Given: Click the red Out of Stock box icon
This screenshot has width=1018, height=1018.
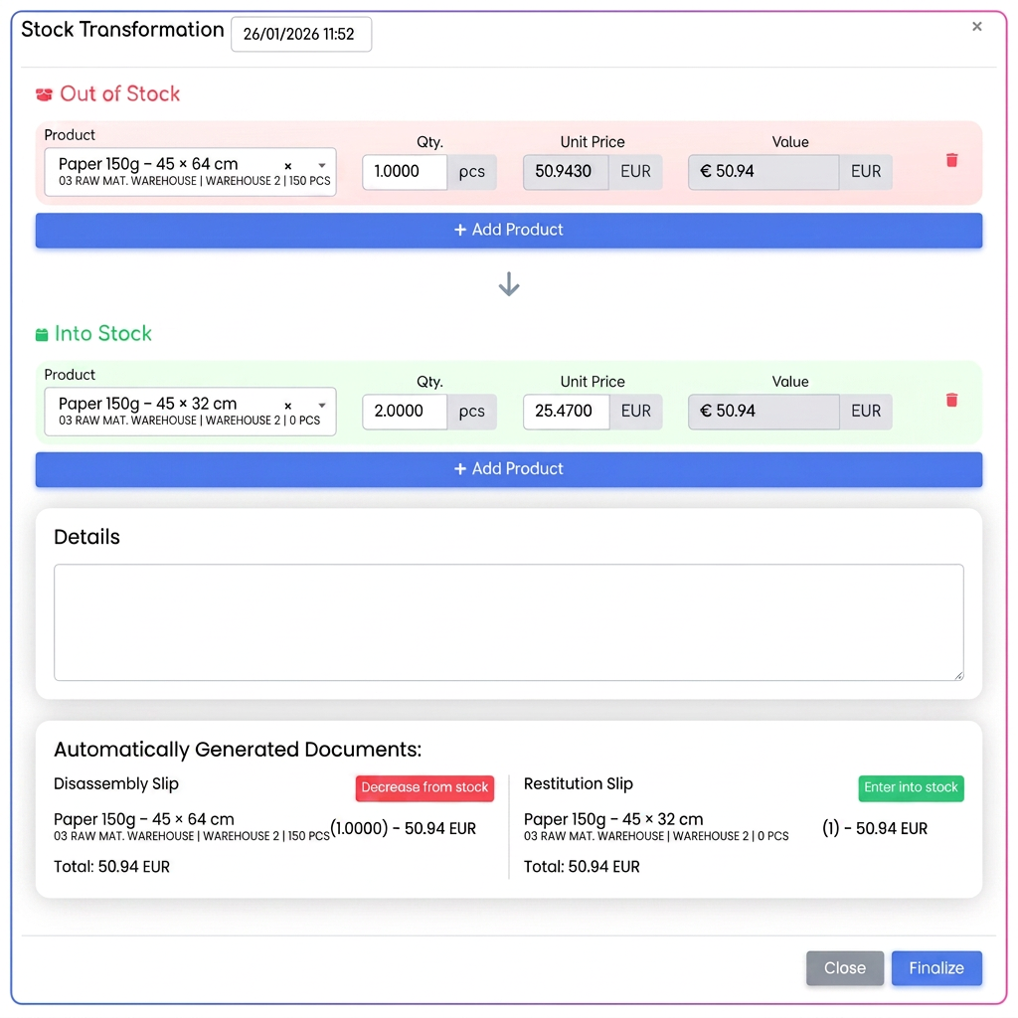Looking at the screenshot, I should [44, 94].
